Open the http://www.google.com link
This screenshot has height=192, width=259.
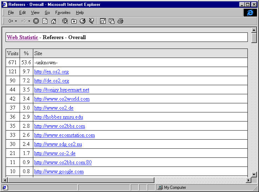[x=59, y=171]
